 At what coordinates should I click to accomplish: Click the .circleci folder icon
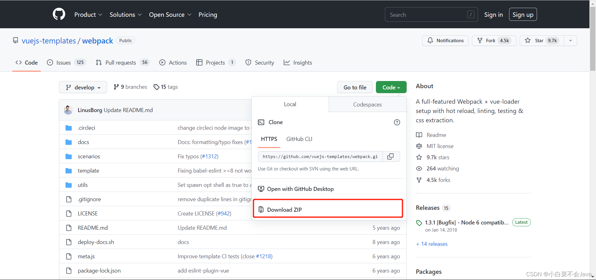69,128
